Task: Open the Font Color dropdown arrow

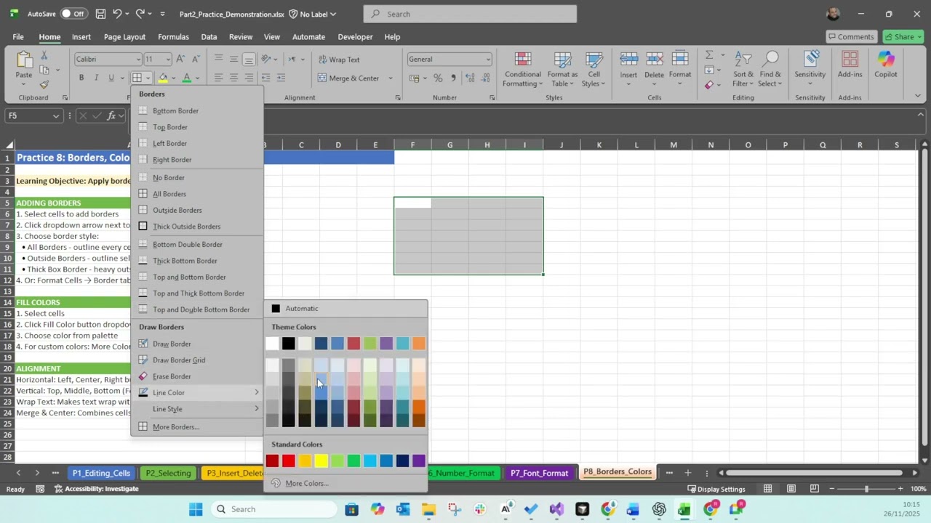Action: (197, 78)
